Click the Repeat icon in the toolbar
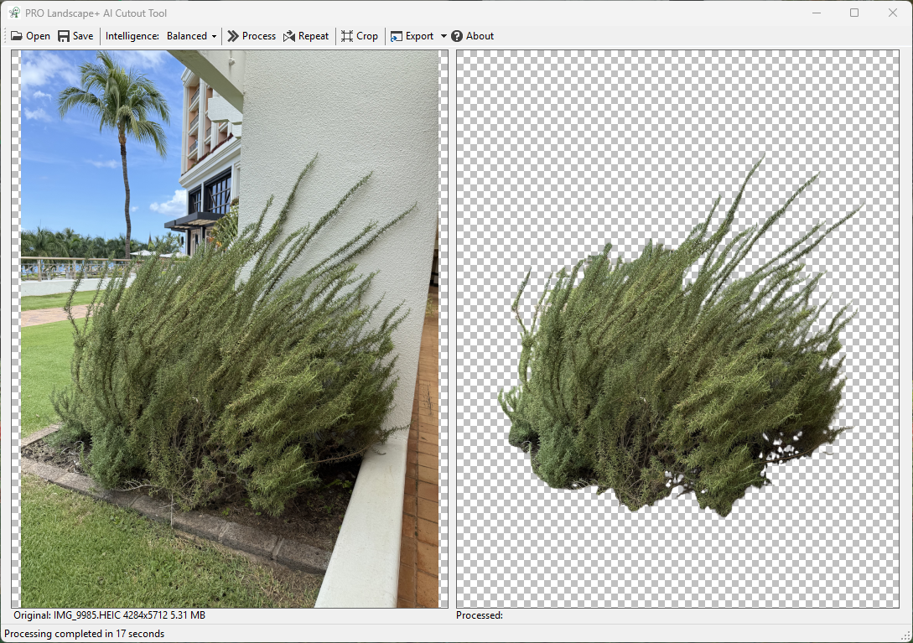913x643 pixels. (288, 36)
